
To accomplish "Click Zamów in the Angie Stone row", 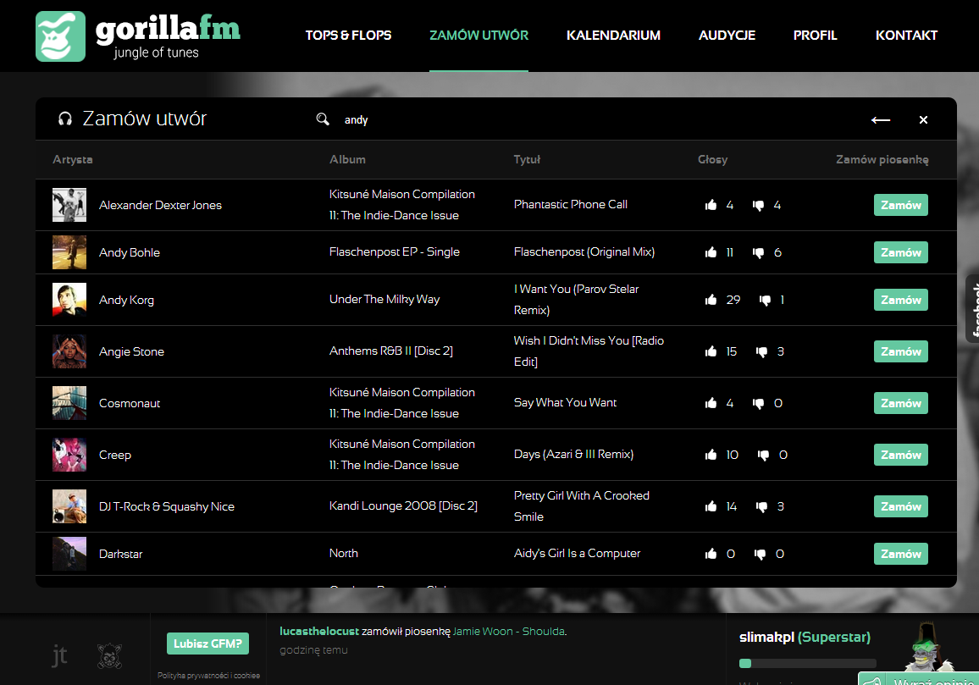I will pos(901,351).
